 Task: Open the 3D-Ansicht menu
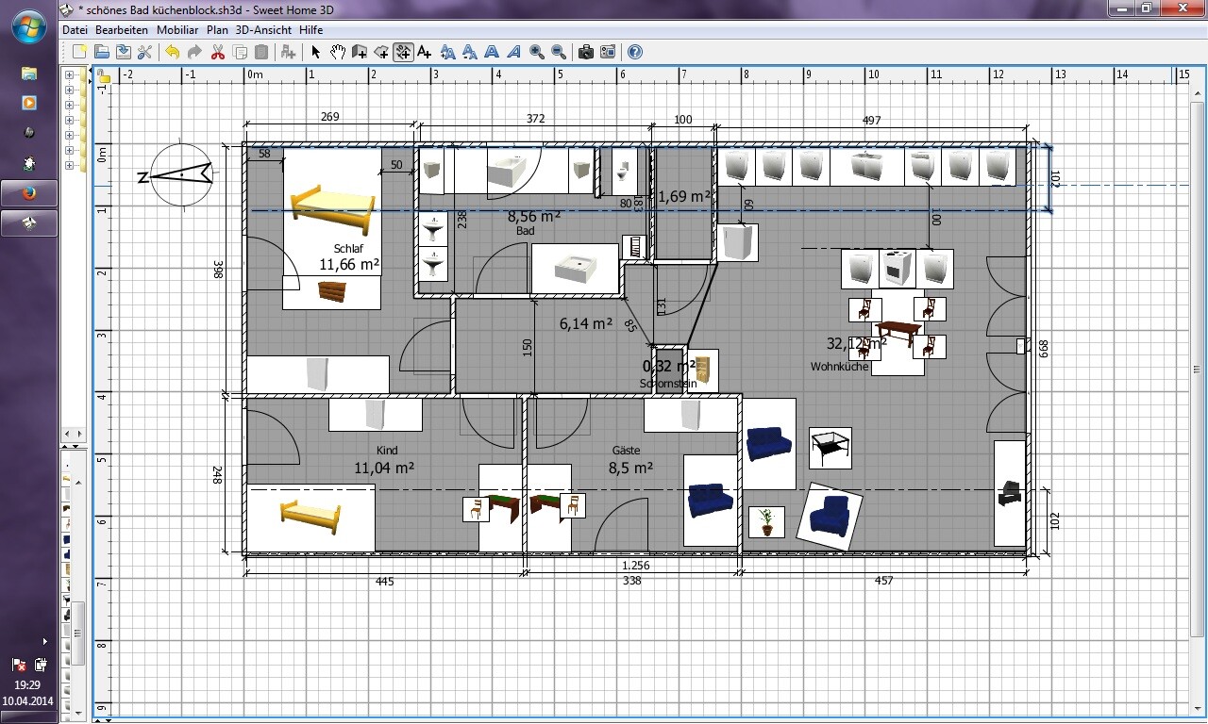(x=263, y=30)
